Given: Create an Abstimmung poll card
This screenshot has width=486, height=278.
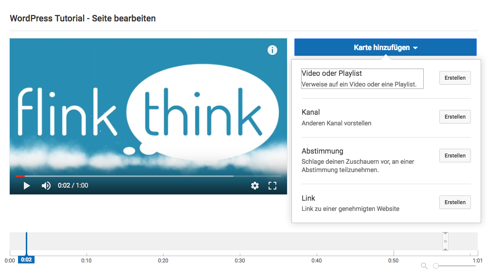Looking at the screenshot, I should tap(455, 156).
